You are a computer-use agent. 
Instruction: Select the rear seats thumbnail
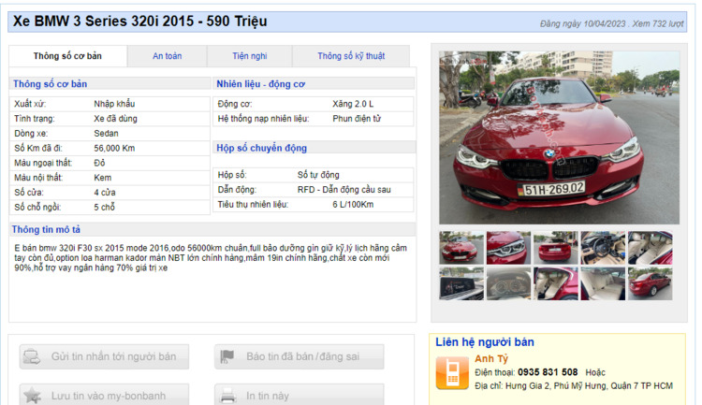603,283
